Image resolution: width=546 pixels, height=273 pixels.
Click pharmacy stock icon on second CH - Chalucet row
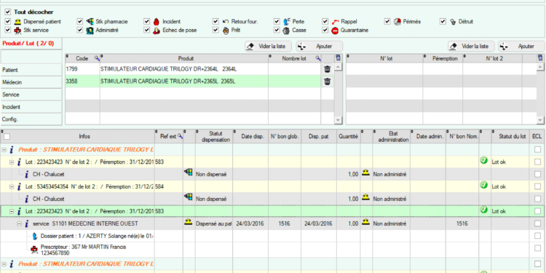(189, 197)
